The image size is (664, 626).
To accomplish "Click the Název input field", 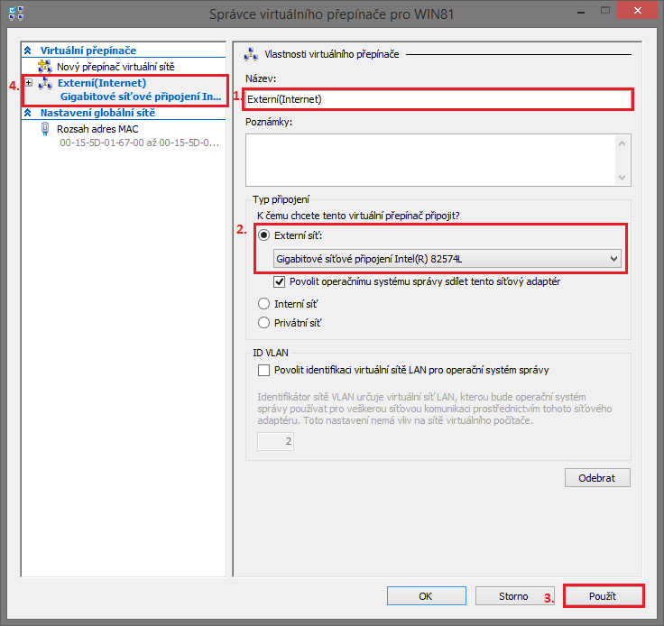I will pos(438,99).
